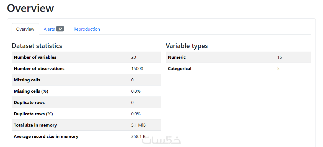323x147 pixels.
Task: Click the Duplicate rows row label
Action: 29,103
